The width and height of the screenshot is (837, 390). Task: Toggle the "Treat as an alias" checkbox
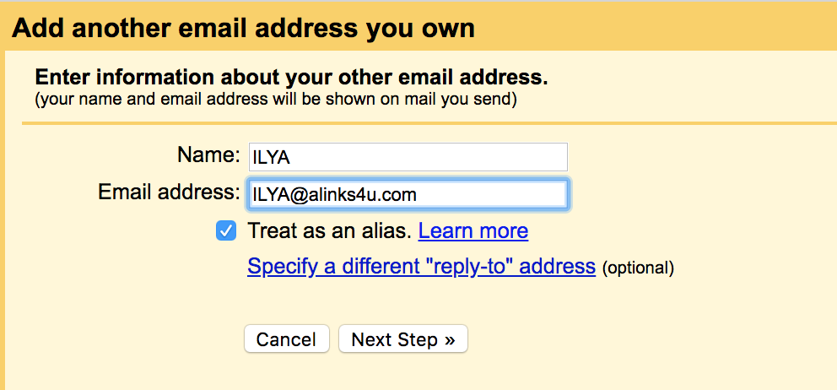pos(226,231)
